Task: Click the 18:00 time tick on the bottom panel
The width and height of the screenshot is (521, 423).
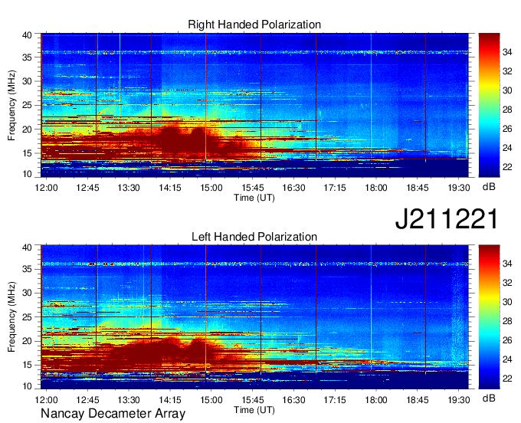Action: pyautogui.click(x=376, y=400)
